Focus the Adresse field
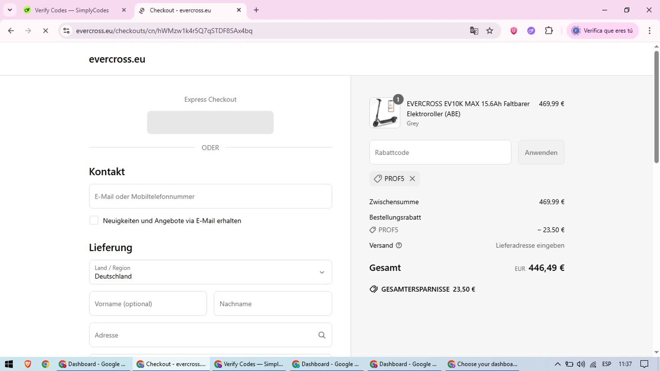The height and width of the screenshot is (371, 660). click(x=210, y=335)
